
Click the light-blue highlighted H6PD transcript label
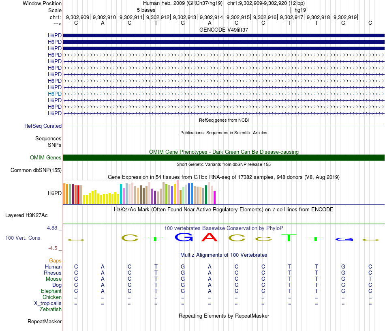point(55,94)
